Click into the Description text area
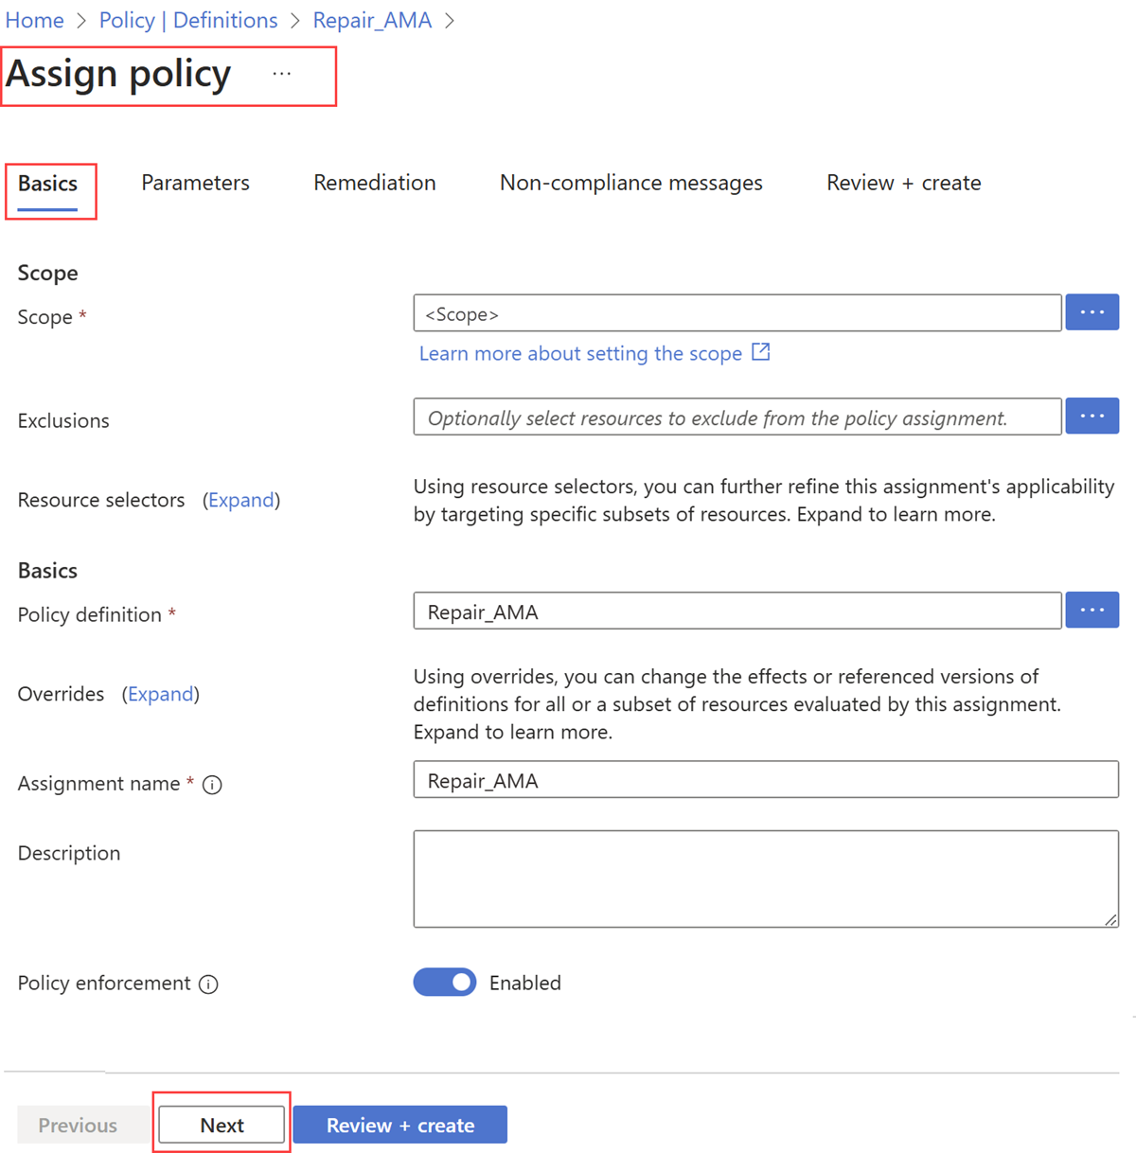1136x1153 pixels. point(765,878)
